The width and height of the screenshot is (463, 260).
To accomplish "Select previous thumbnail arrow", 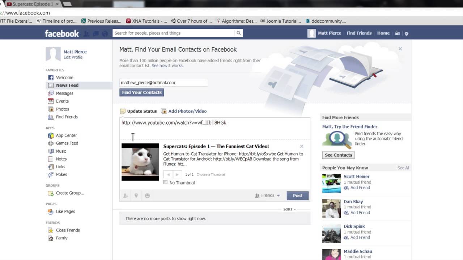I will tap(168, 174).
